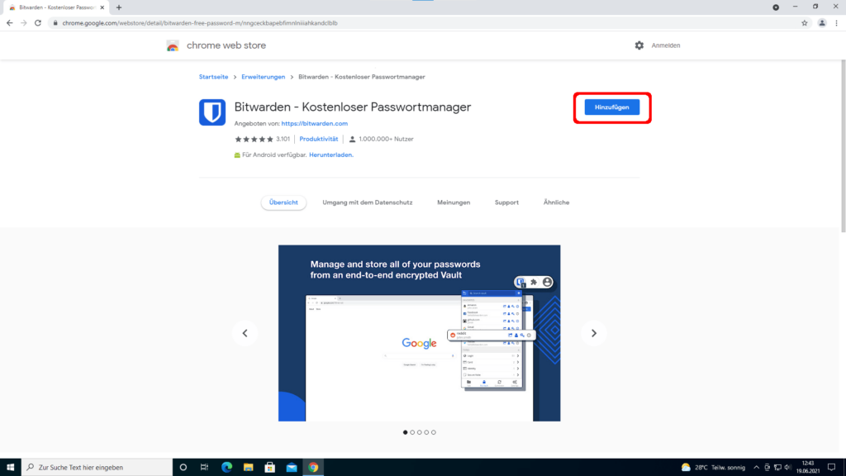
Task: Click the Hinzufügen button to add Bitwarden
Action: [x=612, y=107]
